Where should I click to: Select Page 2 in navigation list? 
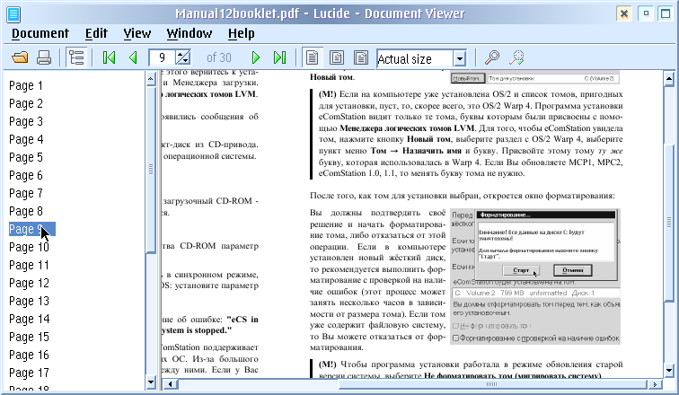click(x=26, y=104)
